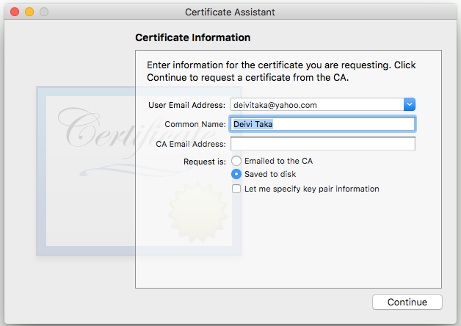Select the 'Saved to disk' radio button
Viewport: 461px width, 326px height.
(236, 175)
